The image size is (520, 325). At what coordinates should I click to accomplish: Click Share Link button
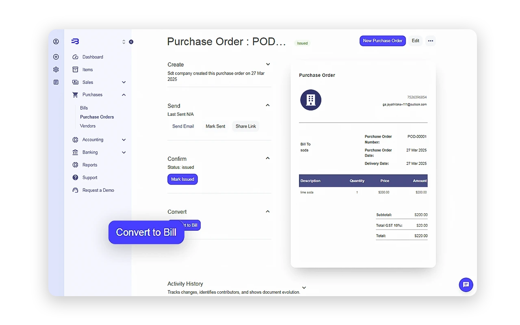[x=246, y=126]
